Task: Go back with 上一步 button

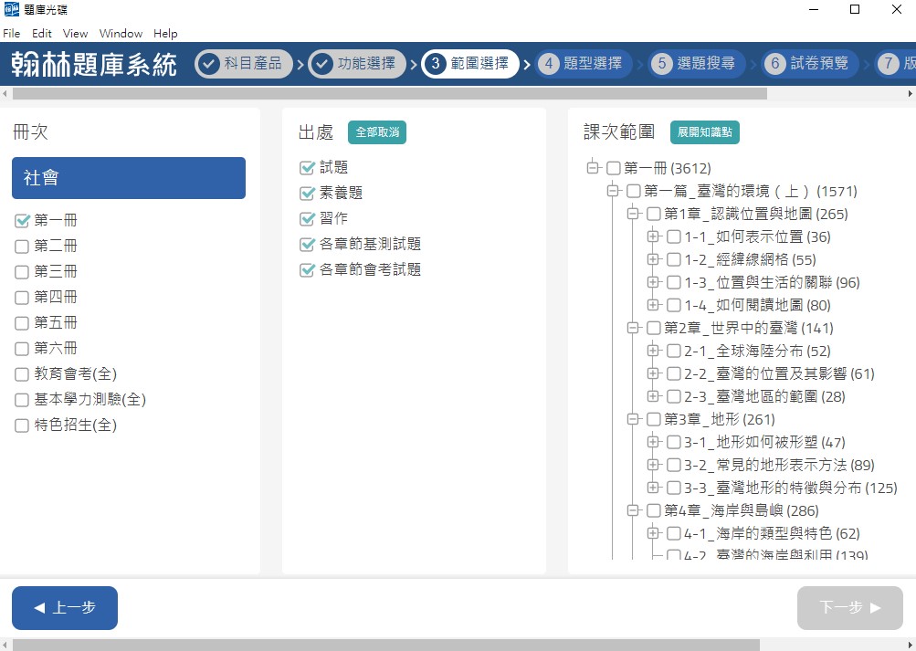Action: [65, 608]
